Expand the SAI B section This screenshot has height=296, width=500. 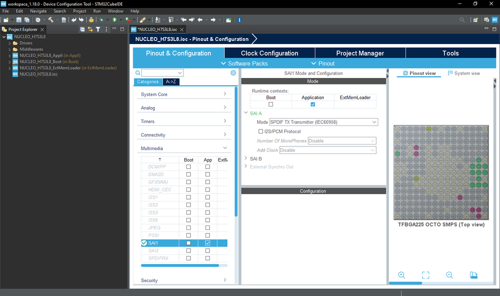click(246, 158)
